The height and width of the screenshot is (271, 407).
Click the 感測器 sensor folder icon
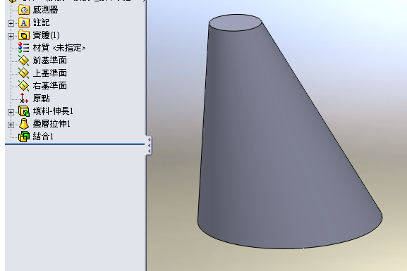[24, 10]
